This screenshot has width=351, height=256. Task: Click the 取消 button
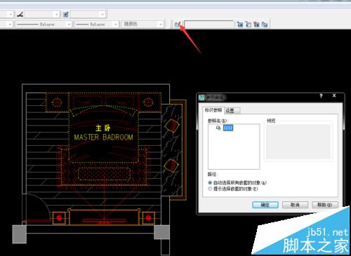pyautogui.click(x=295, y=205)
